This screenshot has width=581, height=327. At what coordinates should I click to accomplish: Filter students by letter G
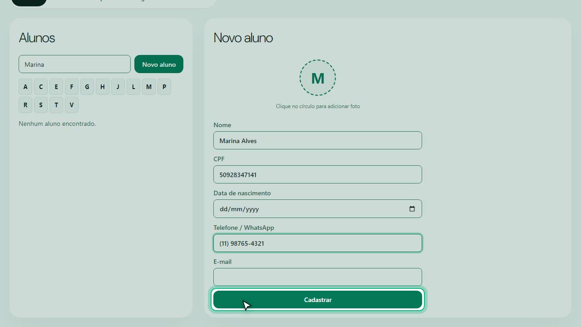click(87, 87)
